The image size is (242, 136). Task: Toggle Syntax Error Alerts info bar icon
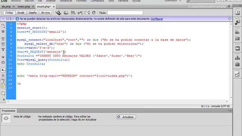3,86
